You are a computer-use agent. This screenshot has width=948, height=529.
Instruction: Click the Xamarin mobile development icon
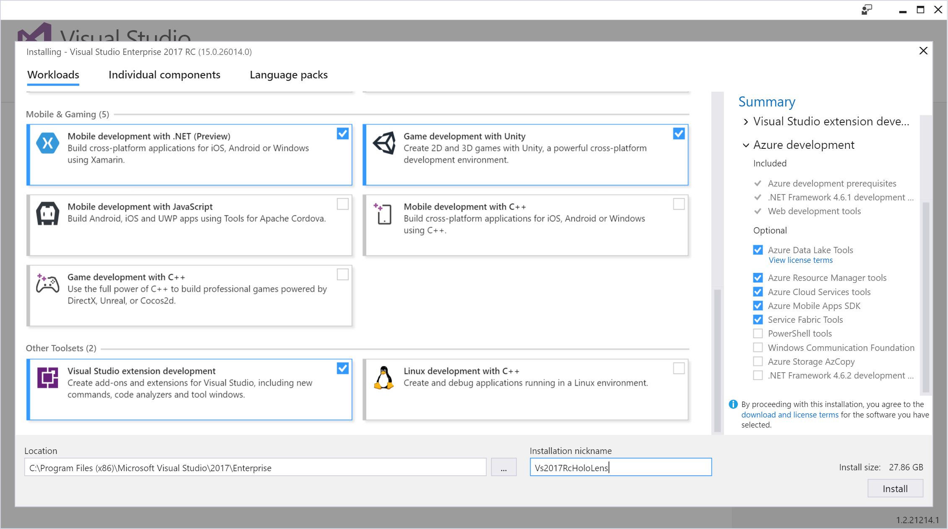coord(47,143)
